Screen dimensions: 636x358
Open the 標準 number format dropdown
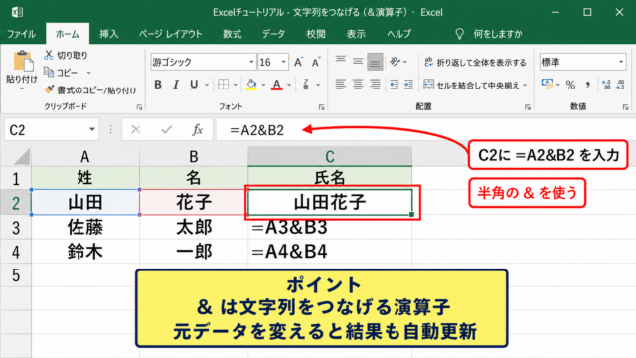(621, 62)
